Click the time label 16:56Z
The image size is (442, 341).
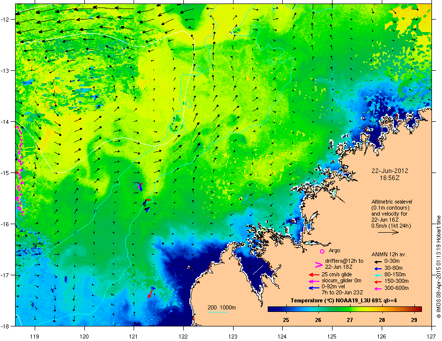tap(390, 178)
